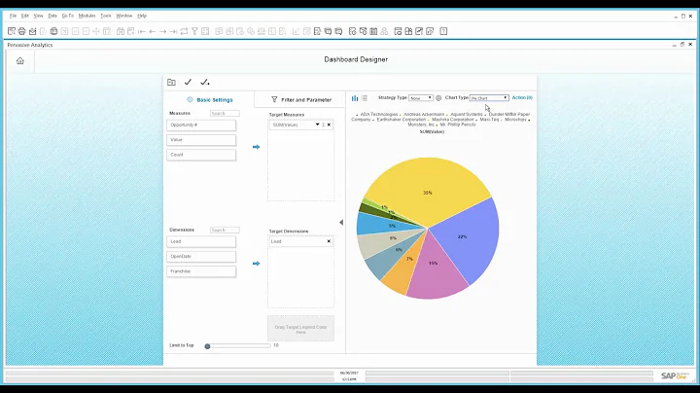
Task: Click the Dimensions search field
Action: pos(225,230)
